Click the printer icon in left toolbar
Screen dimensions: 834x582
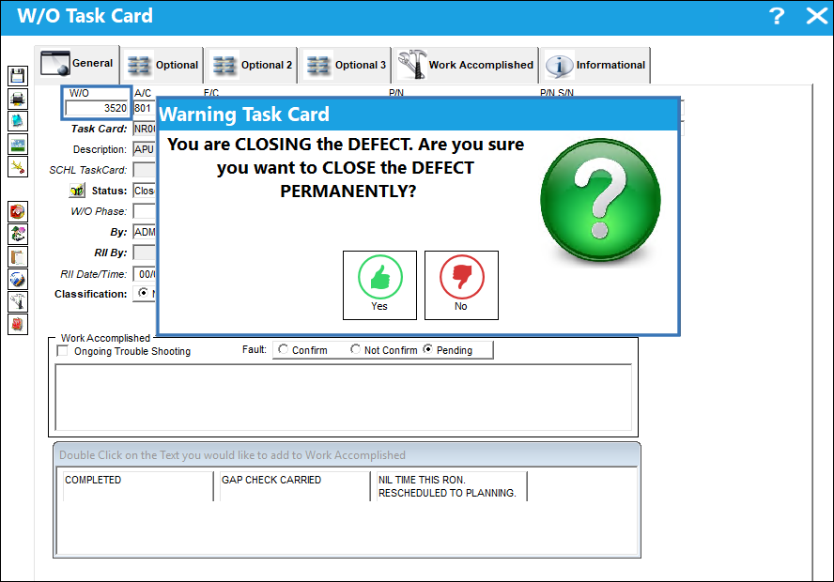point(18,99)
